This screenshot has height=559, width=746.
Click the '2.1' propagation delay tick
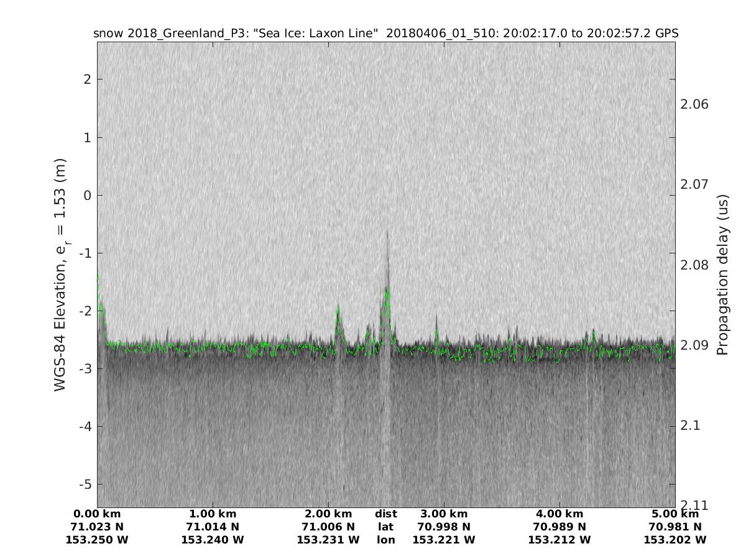tap(690, 425)
